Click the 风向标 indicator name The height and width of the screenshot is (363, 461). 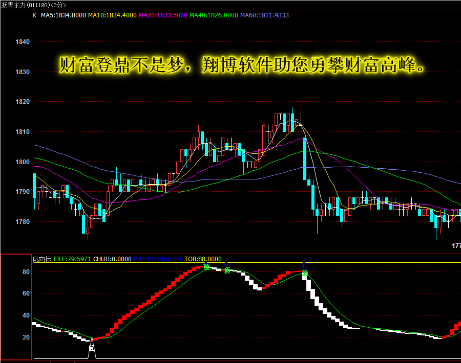coord(41,259)
